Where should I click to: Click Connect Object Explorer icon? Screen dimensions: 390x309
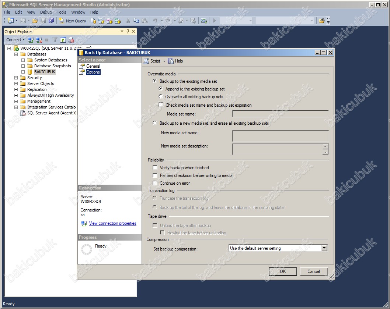31,40
